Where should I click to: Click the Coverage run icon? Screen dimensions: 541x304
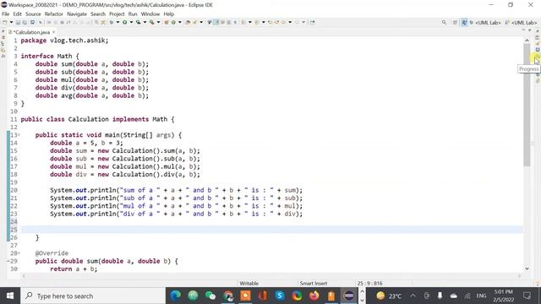tap(138, 23)
